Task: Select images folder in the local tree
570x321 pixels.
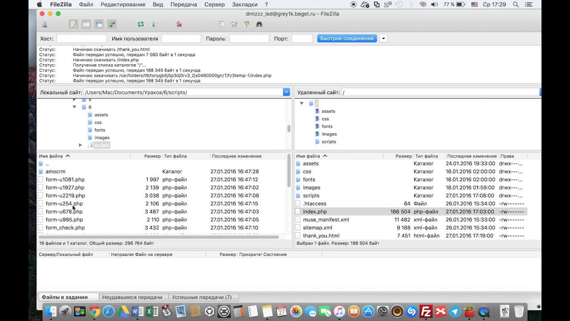Action: [102, 138]
